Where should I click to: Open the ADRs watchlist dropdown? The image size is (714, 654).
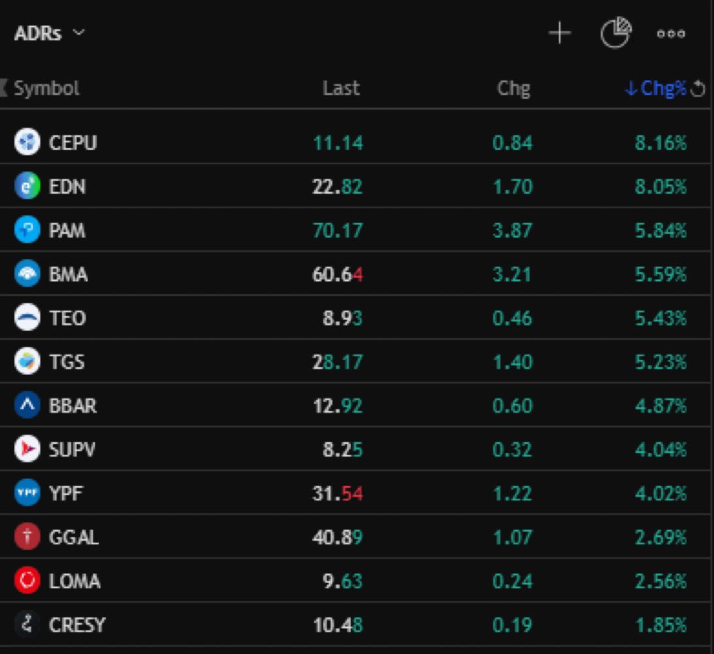(49, 33)
